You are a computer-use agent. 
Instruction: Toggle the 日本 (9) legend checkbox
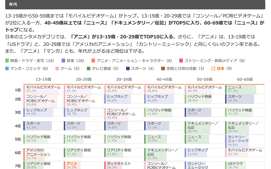213,69
